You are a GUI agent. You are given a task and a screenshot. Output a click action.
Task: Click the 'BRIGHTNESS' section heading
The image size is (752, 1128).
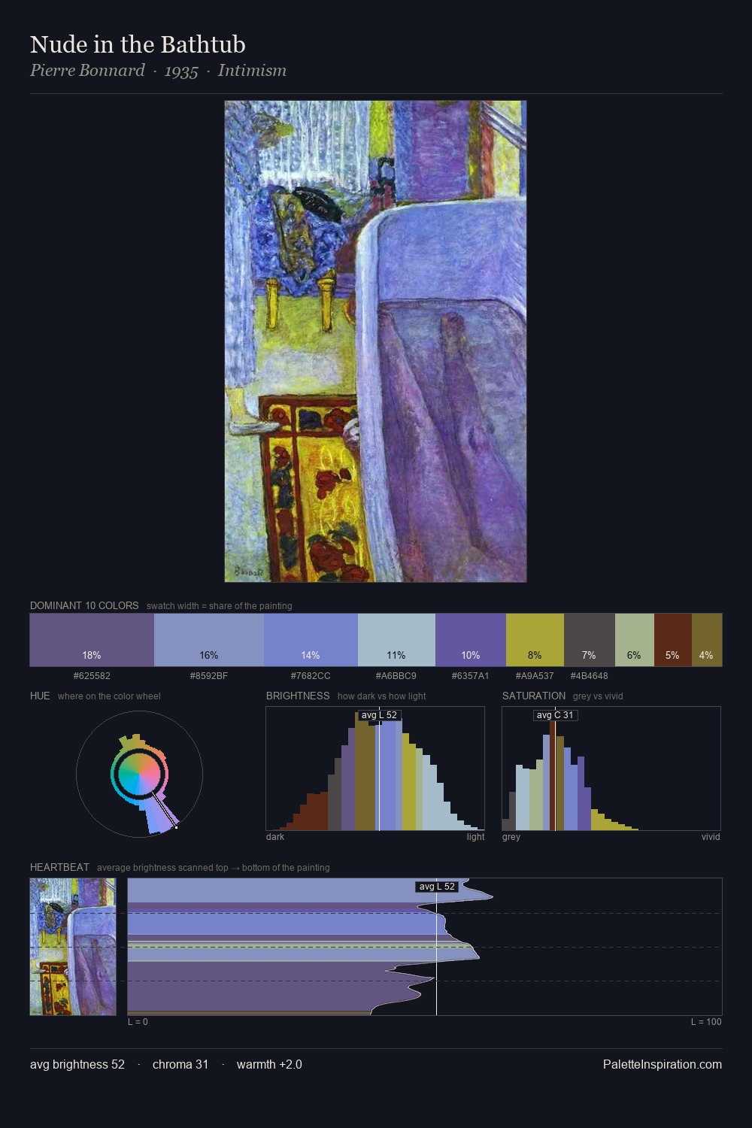coord(298,696)
